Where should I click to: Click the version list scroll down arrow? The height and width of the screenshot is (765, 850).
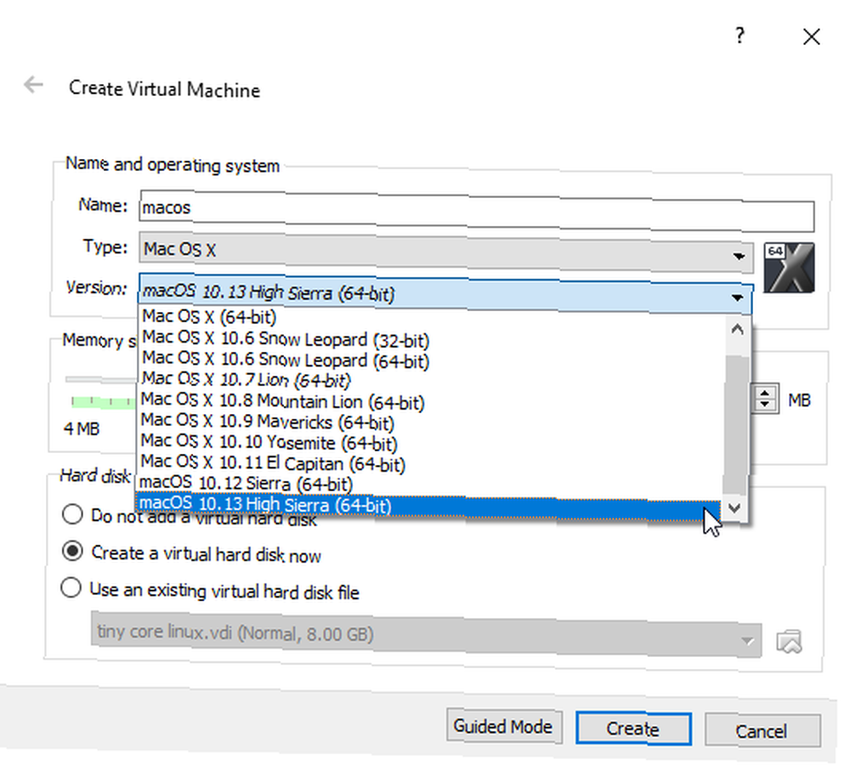735,508
